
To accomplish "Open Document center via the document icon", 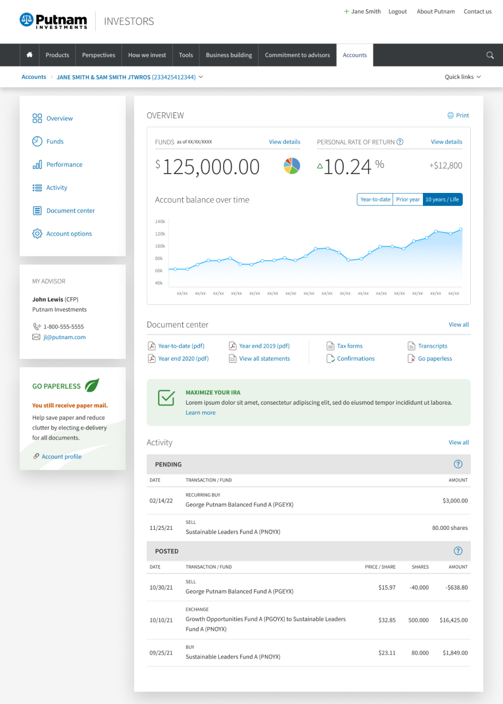I will point(37,210).
